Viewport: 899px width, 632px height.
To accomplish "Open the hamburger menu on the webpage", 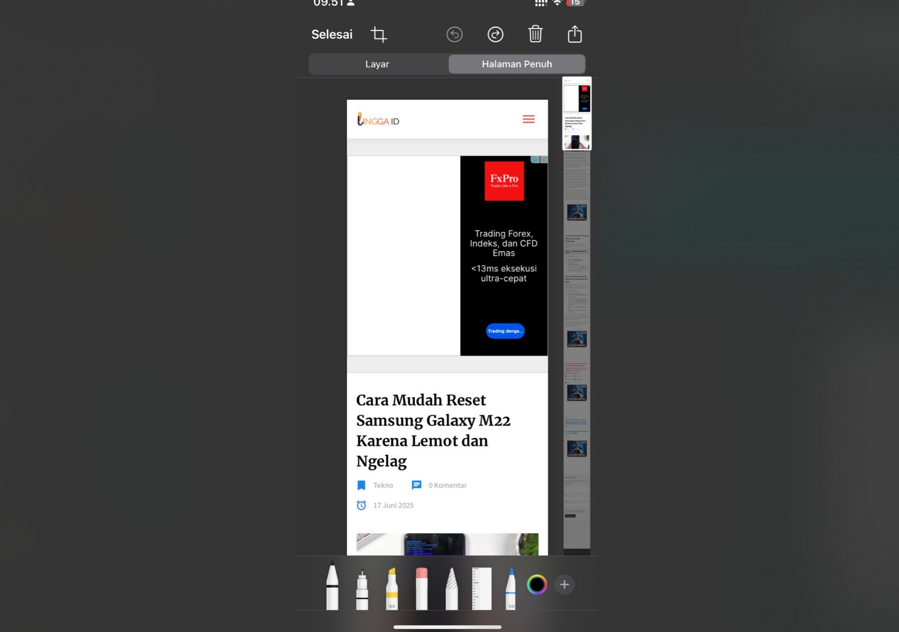I will (529, 119).
